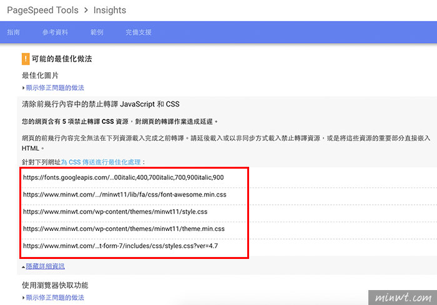Select the styles.css?ver=4.7 URL row
This screenshot has width=437, height=305.
(120, 246)
